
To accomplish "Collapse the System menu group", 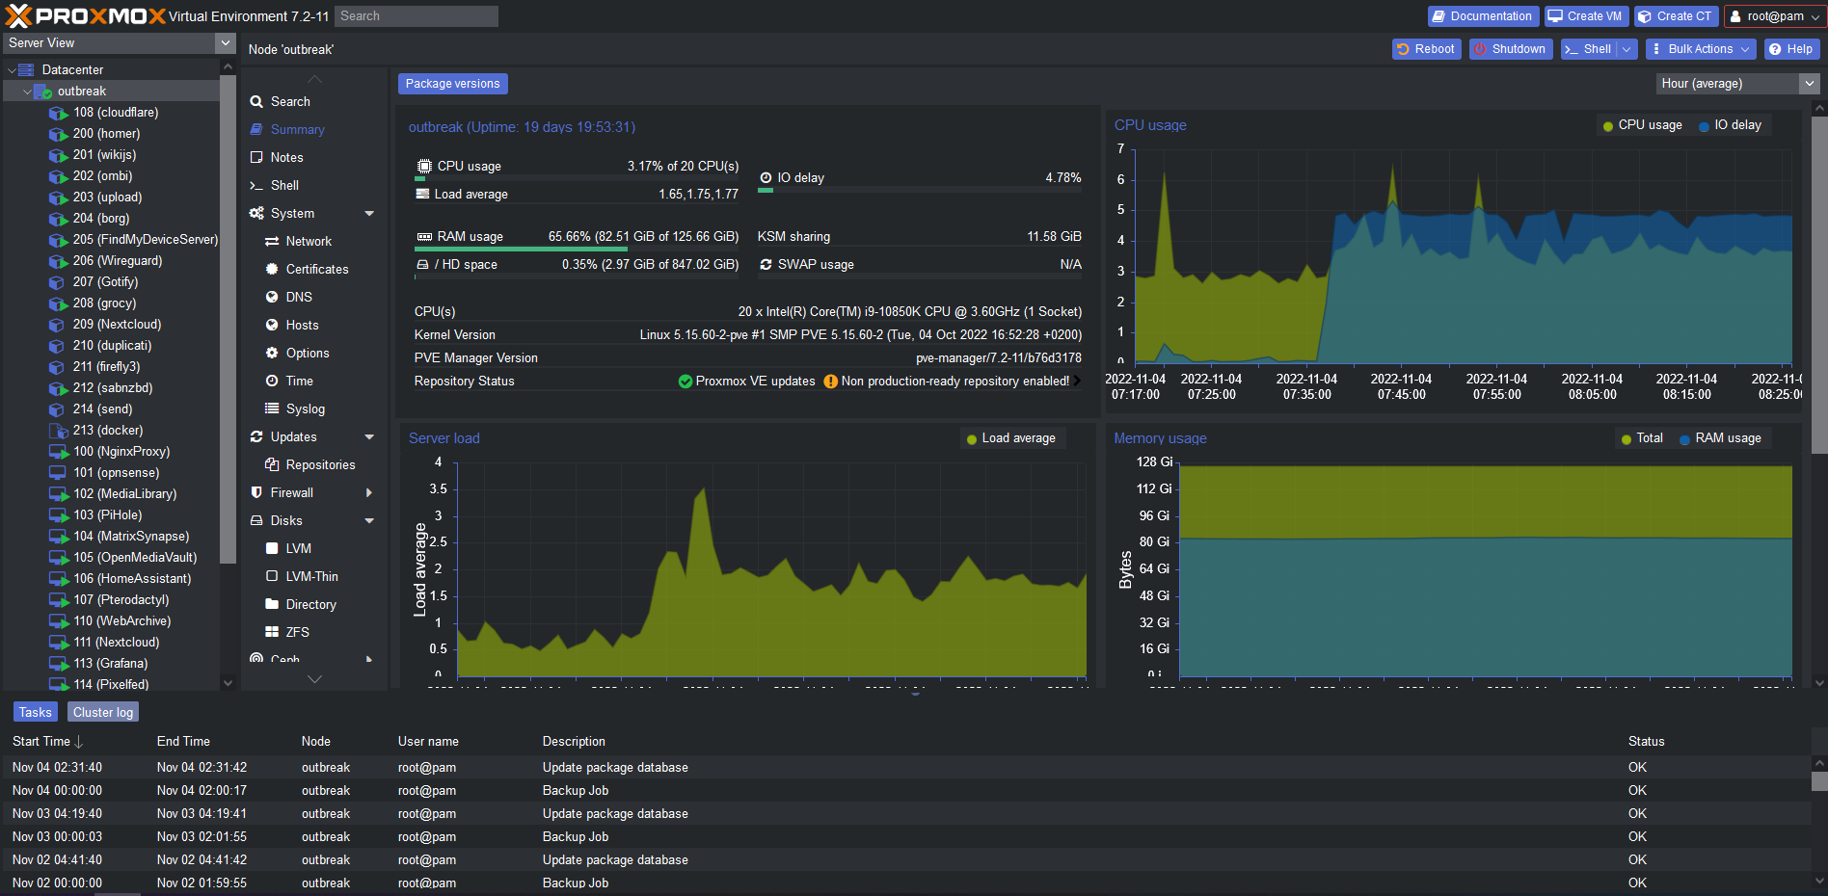I will click(x=369, y=213).
